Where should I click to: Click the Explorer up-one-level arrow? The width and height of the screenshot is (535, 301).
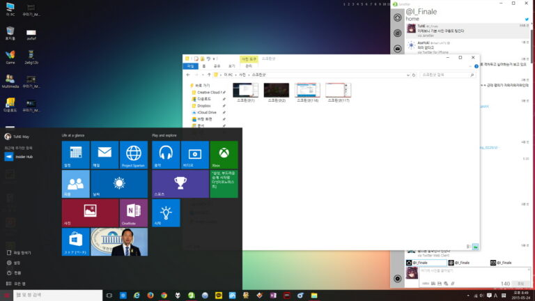209,75
